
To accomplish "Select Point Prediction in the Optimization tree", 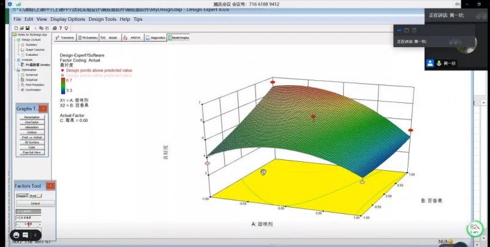I will [35, 84].
